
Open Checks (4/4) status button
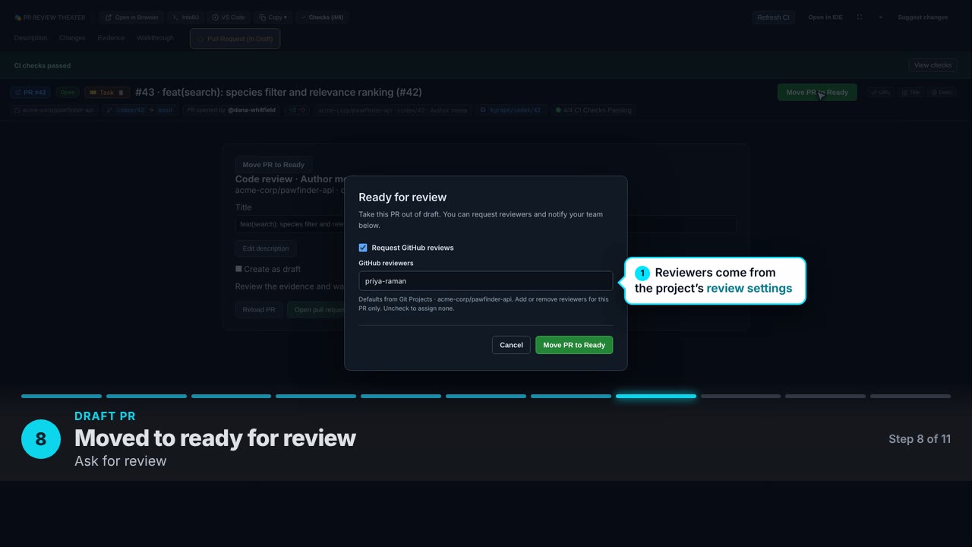[x=322, y=17]
